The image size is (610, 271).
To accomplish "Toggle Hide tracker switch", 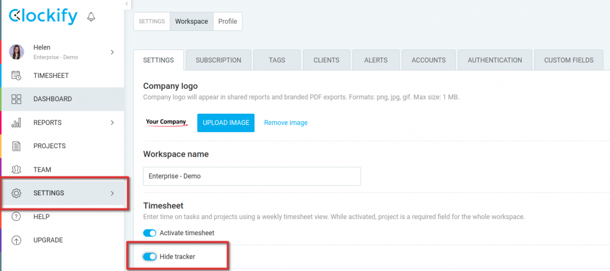I will (x=150, y=257).
